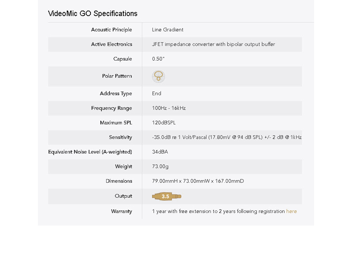Image resolution: width=343 pixels, height=262 pixels.
Task: Click the 3.5 output connector icon
Action: [x=167, y=196]
